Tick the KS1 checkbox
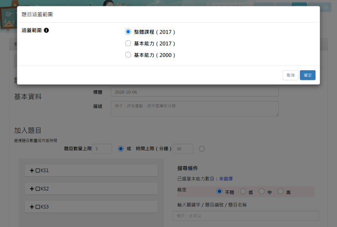337x227 pixels. [37, 171]
